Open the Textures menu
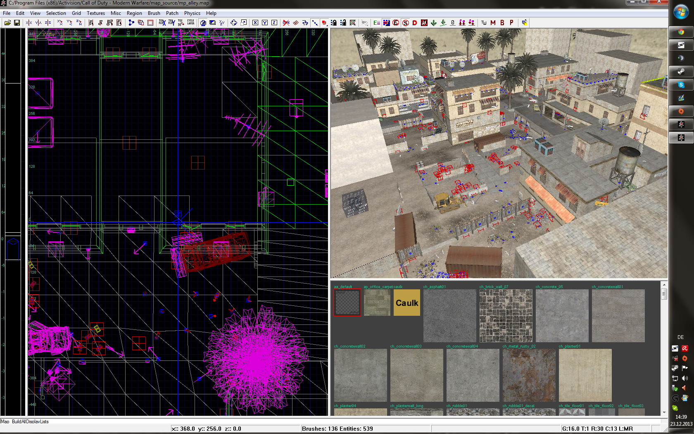Screen dimensions: 694x434 click(96, 13)
